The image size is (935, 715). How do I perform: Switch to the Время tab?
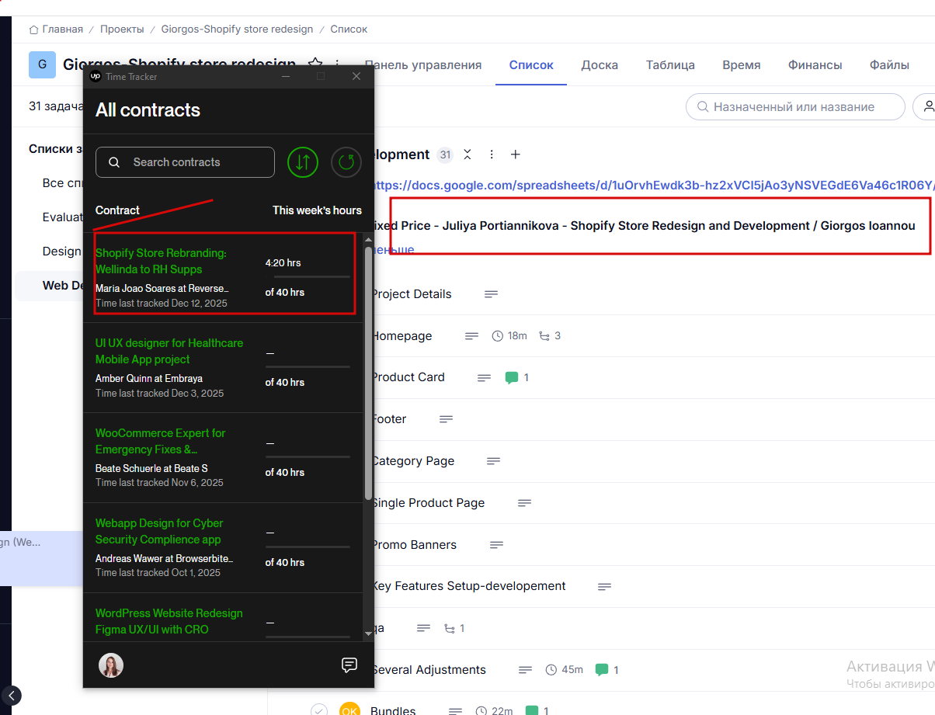(742, 65)
